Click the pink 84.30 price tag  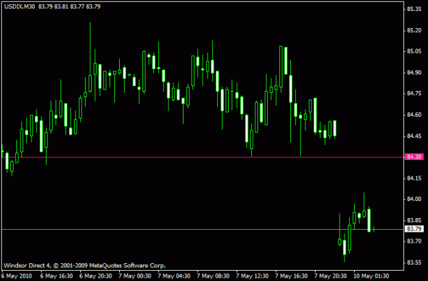(414, 157)
